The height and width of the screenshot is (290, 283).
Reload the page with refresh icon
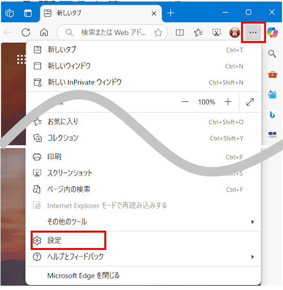point(26,33)
